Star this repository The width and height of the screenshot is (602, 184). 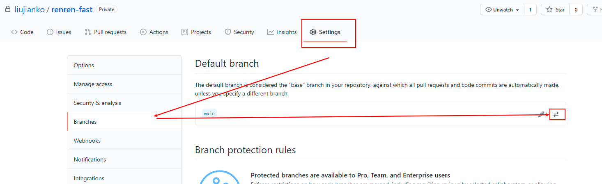pyautogui.click(x=555, y=10)
